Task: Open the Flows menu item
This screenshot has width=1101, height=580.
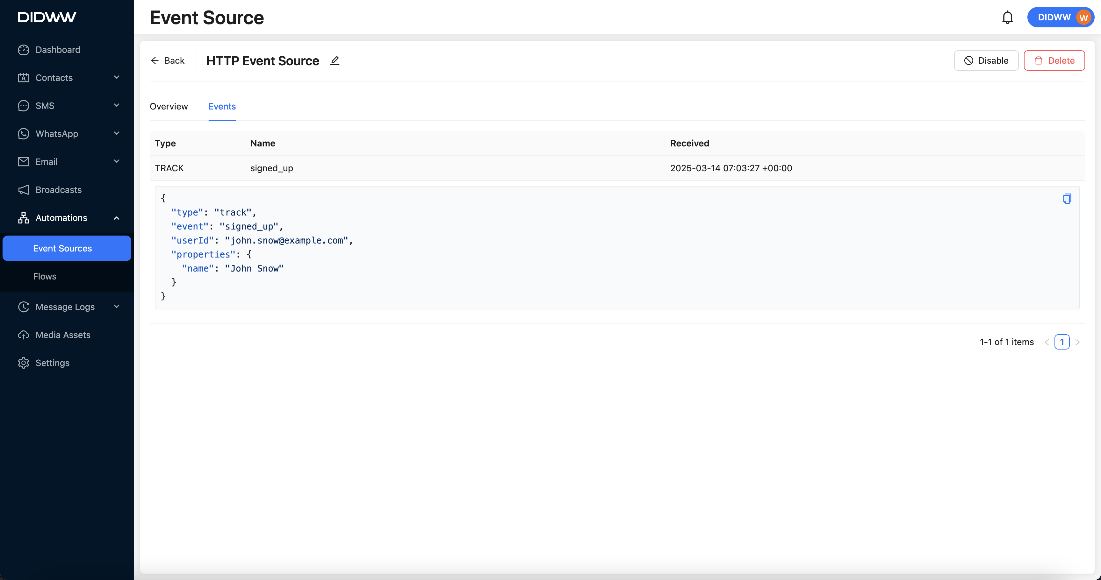Action: (x=45, y=276)
